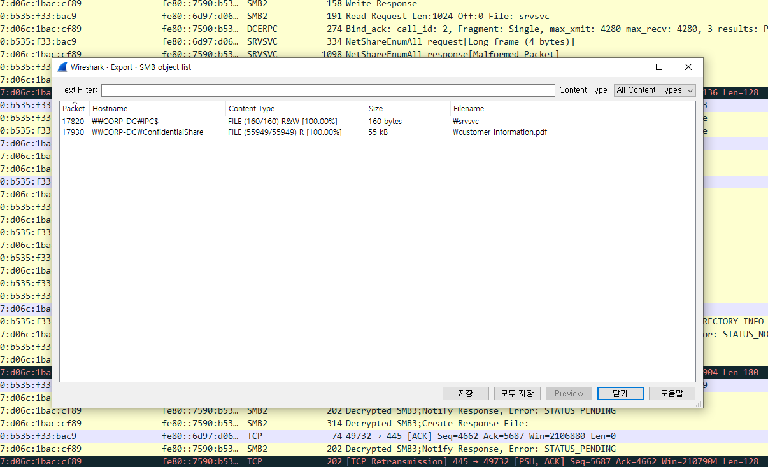Click into the Text Filter input field
The width and height of the screenshot is (768, 467).
(x=328, y=90)
